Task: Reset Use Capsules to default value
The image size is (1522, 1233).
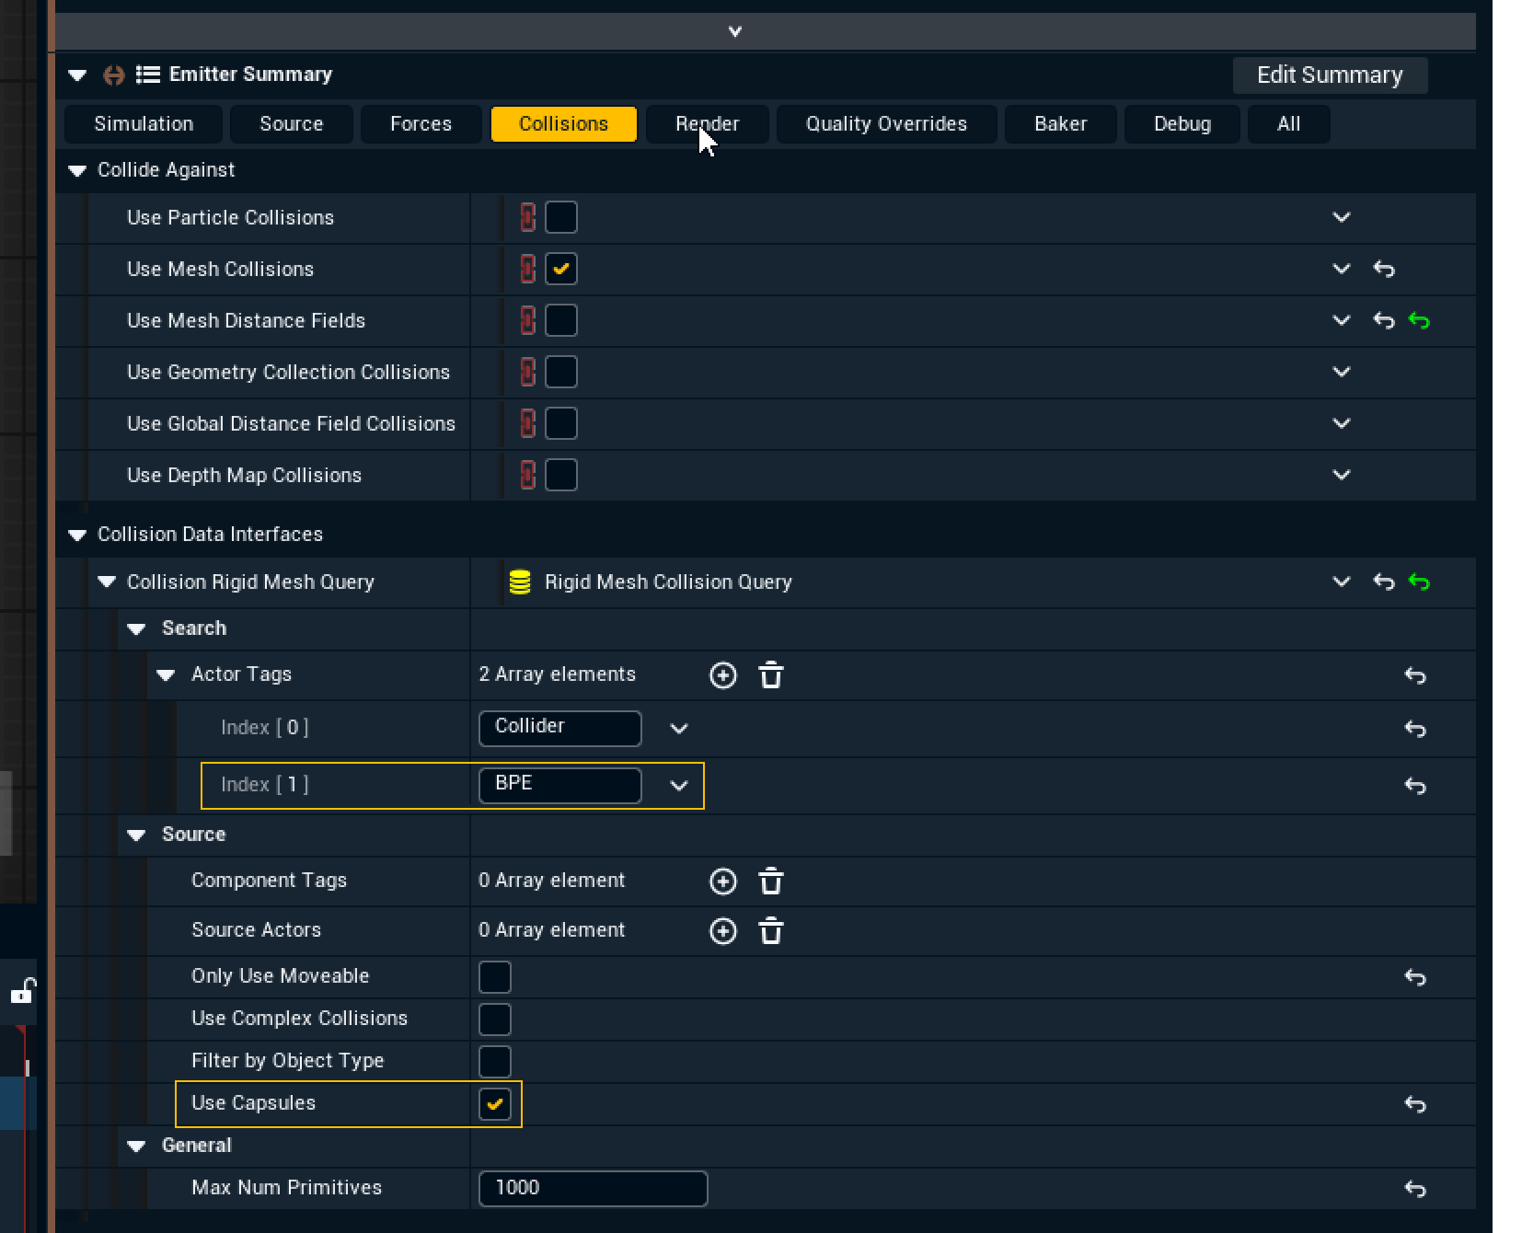Action: pos(1415,1104)
